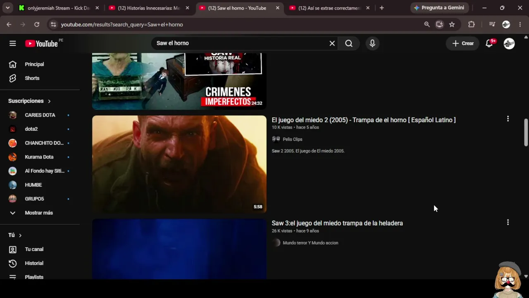
Task: Visit Mundo terror Y Mundo accion channel
Action: [x=310, y=243]
